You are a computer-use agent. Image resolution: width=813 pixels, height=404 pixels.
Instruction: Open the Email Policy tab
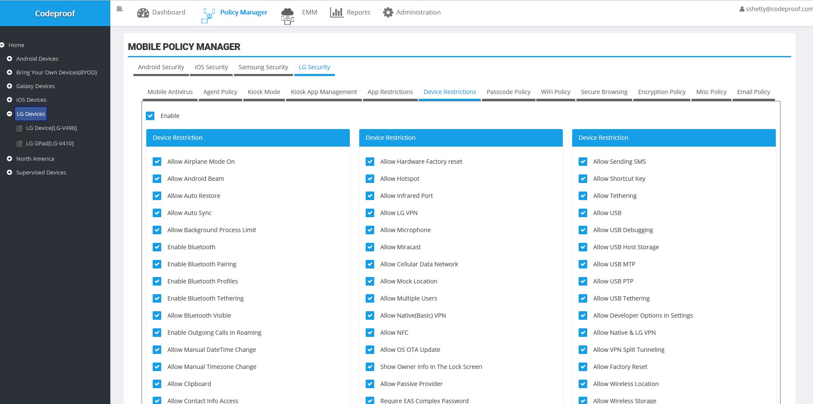[754, 92]
